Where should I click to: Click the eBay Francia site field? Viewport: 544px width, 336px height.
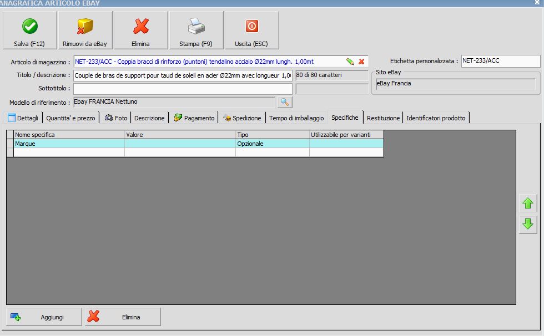tap(456, 84)
